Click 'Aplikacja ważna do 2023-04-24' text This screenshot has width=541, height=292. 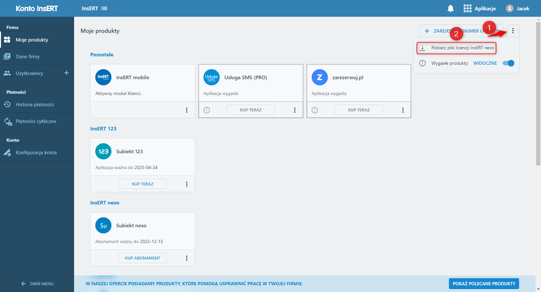coord(127,167)
